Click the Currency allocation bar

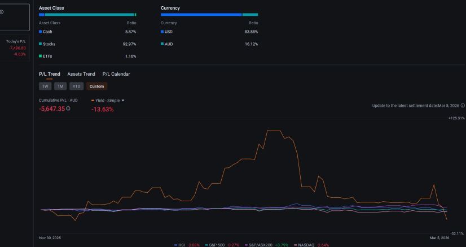click(209, 15)
